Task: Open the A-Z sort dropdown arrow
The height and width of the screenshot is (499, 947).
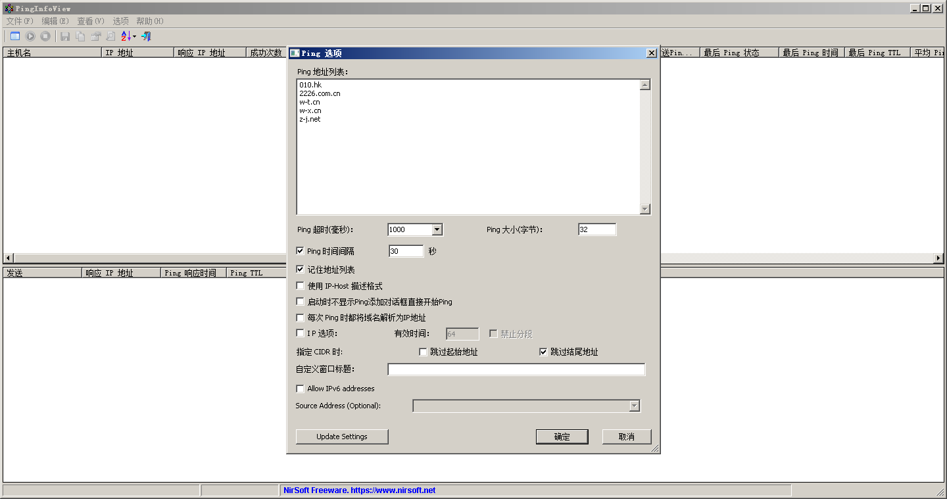Action: 134,36
